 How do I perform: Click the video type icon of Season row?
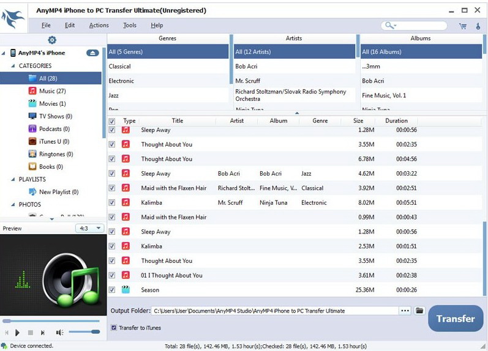click(x=126, y=290)
